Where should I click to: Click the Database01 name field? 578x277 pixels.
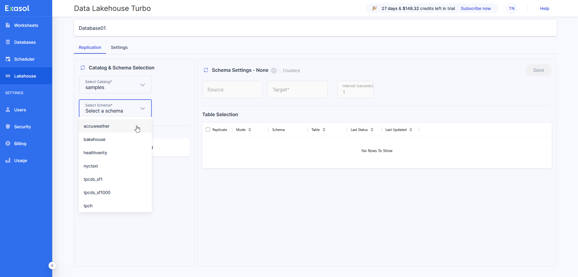pos(92,28)
